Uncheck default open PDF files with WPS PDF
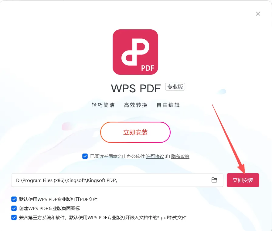 pos(14,199)
